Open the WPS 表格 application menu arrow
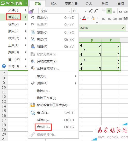This screenshot has width=128, height=141. pyautogui.click(x=26, y=3)
